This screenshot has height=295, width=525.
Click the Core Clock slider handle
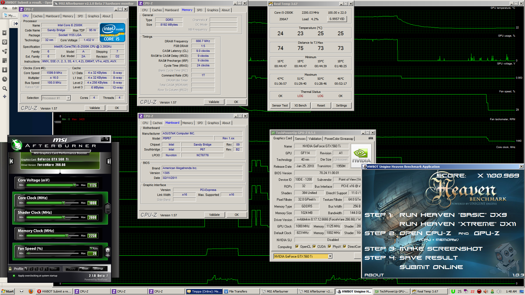[64, 203]
